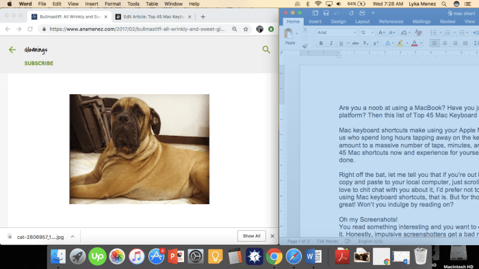Click the English (US) language status
Image resolution: width=479 pixels, height=269 pixels.
(x=370, y=241)
